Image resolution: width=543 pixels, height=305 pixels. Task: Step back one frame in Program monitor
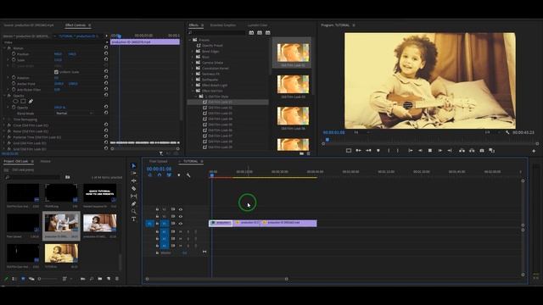pyautogui.click(x=420, y=151)
